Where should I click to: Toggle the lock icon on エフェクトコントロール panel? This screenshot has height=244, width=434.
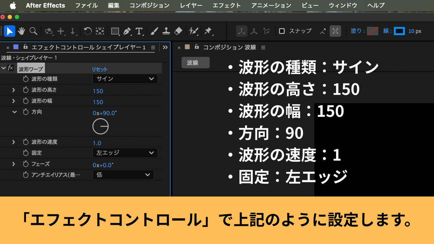tap(25, 47)
